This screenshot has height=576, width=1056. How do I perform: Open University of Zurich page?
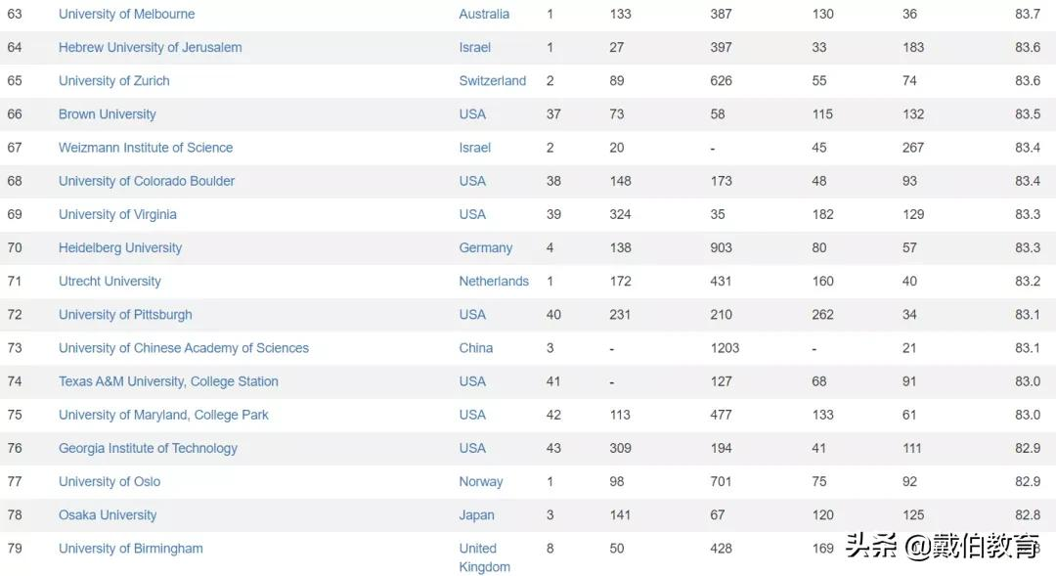pos(113,80)
